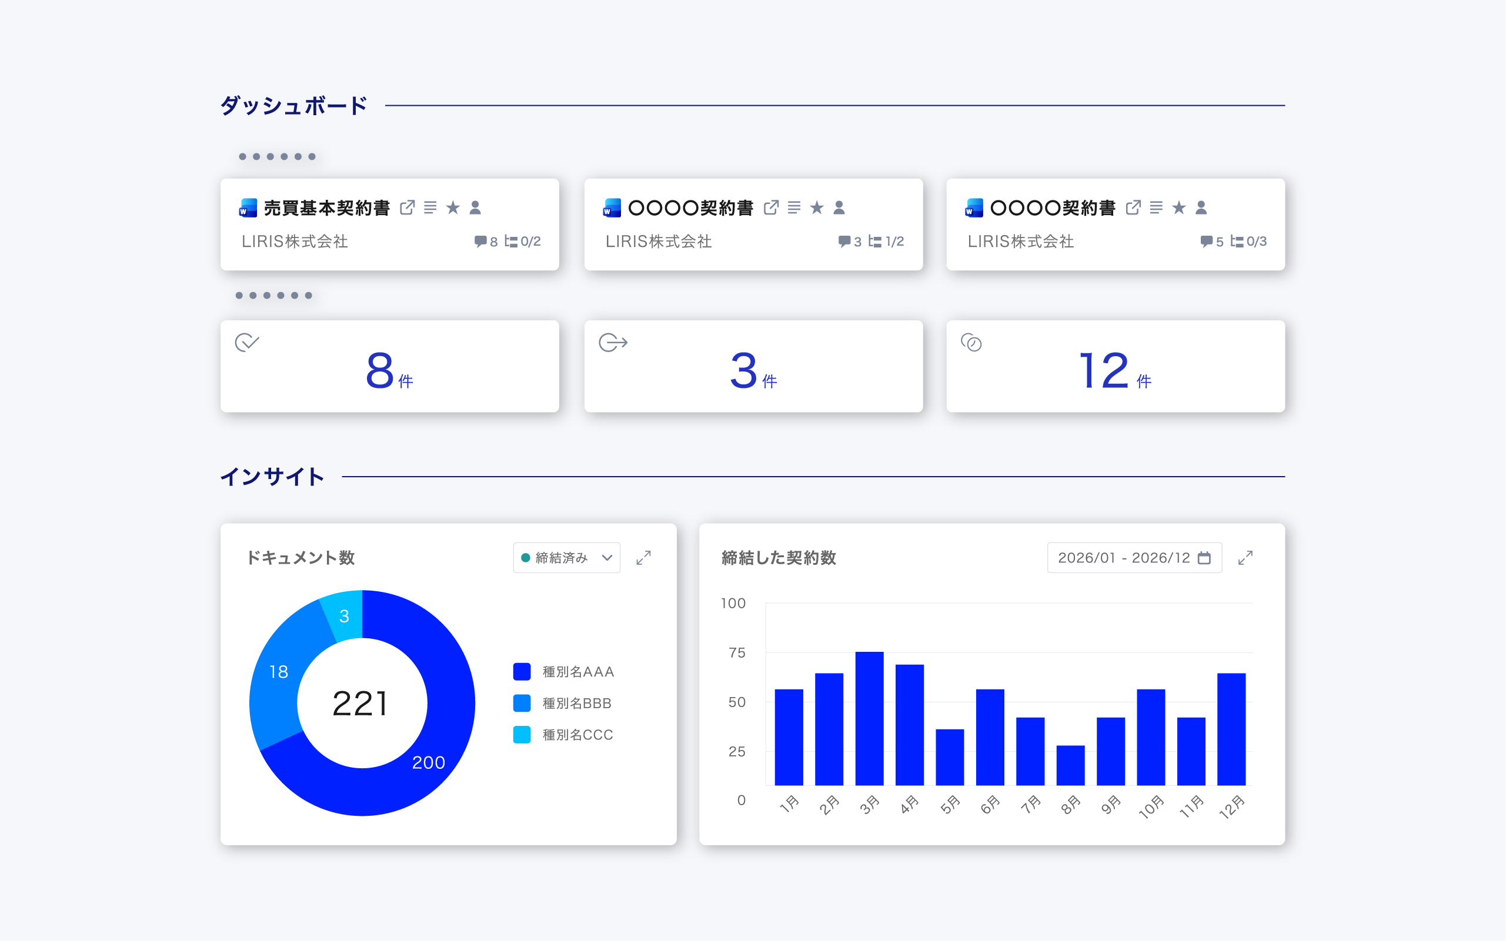1506x941 pixels.
Task: Click 種別名BBB legend color swatch
Action: pos(522,704)
